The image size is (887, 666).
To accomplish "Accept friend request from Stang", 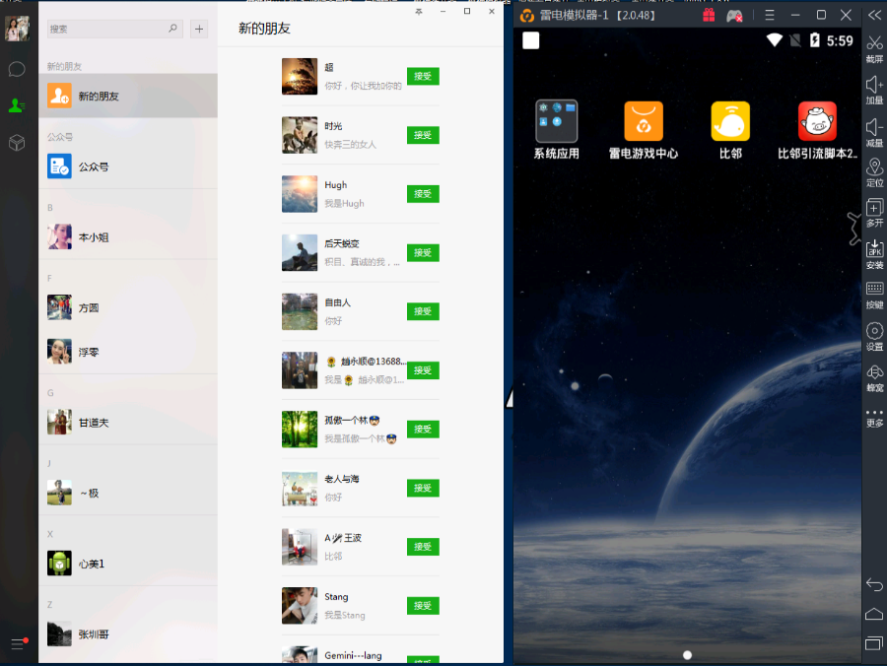I will coord(423,606).
